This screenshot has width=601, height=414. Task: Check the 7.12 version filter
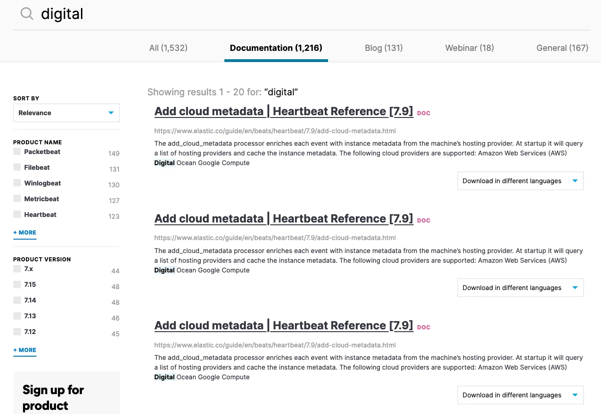[17, 332]
